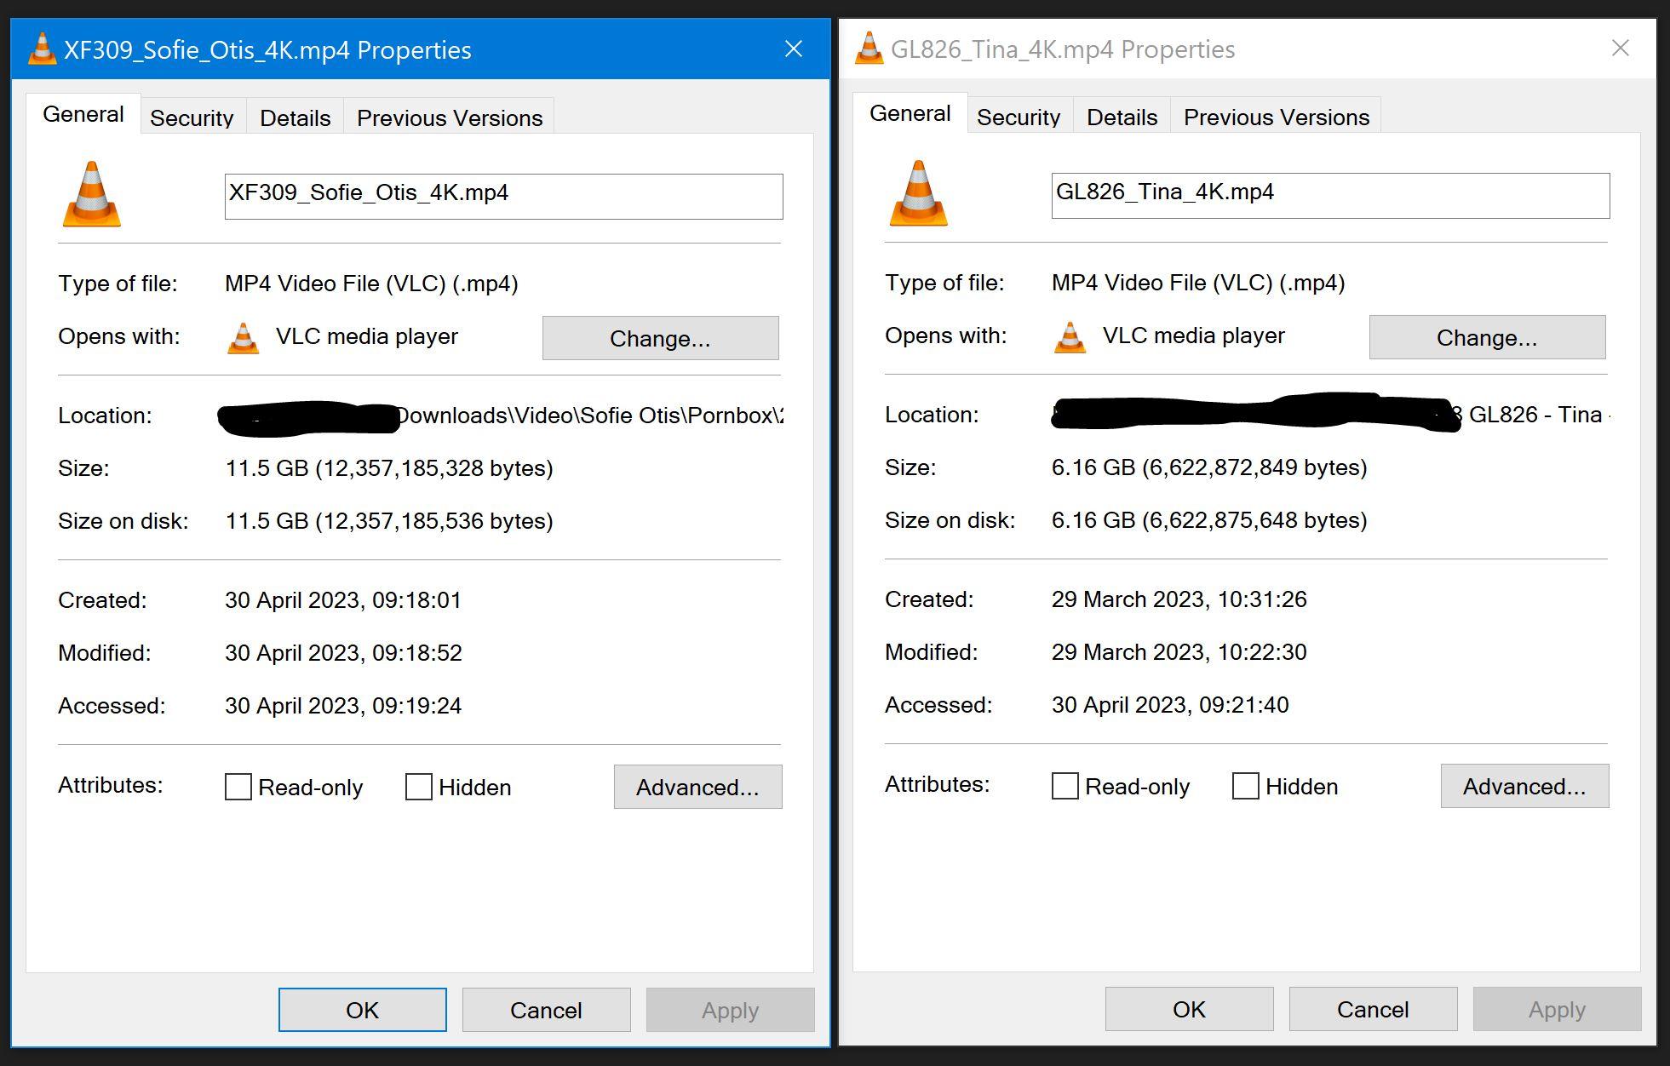Click VLC cone icon in GL826 title bar
This screenshot has width=1670, height=1066.
pos(869,49)
